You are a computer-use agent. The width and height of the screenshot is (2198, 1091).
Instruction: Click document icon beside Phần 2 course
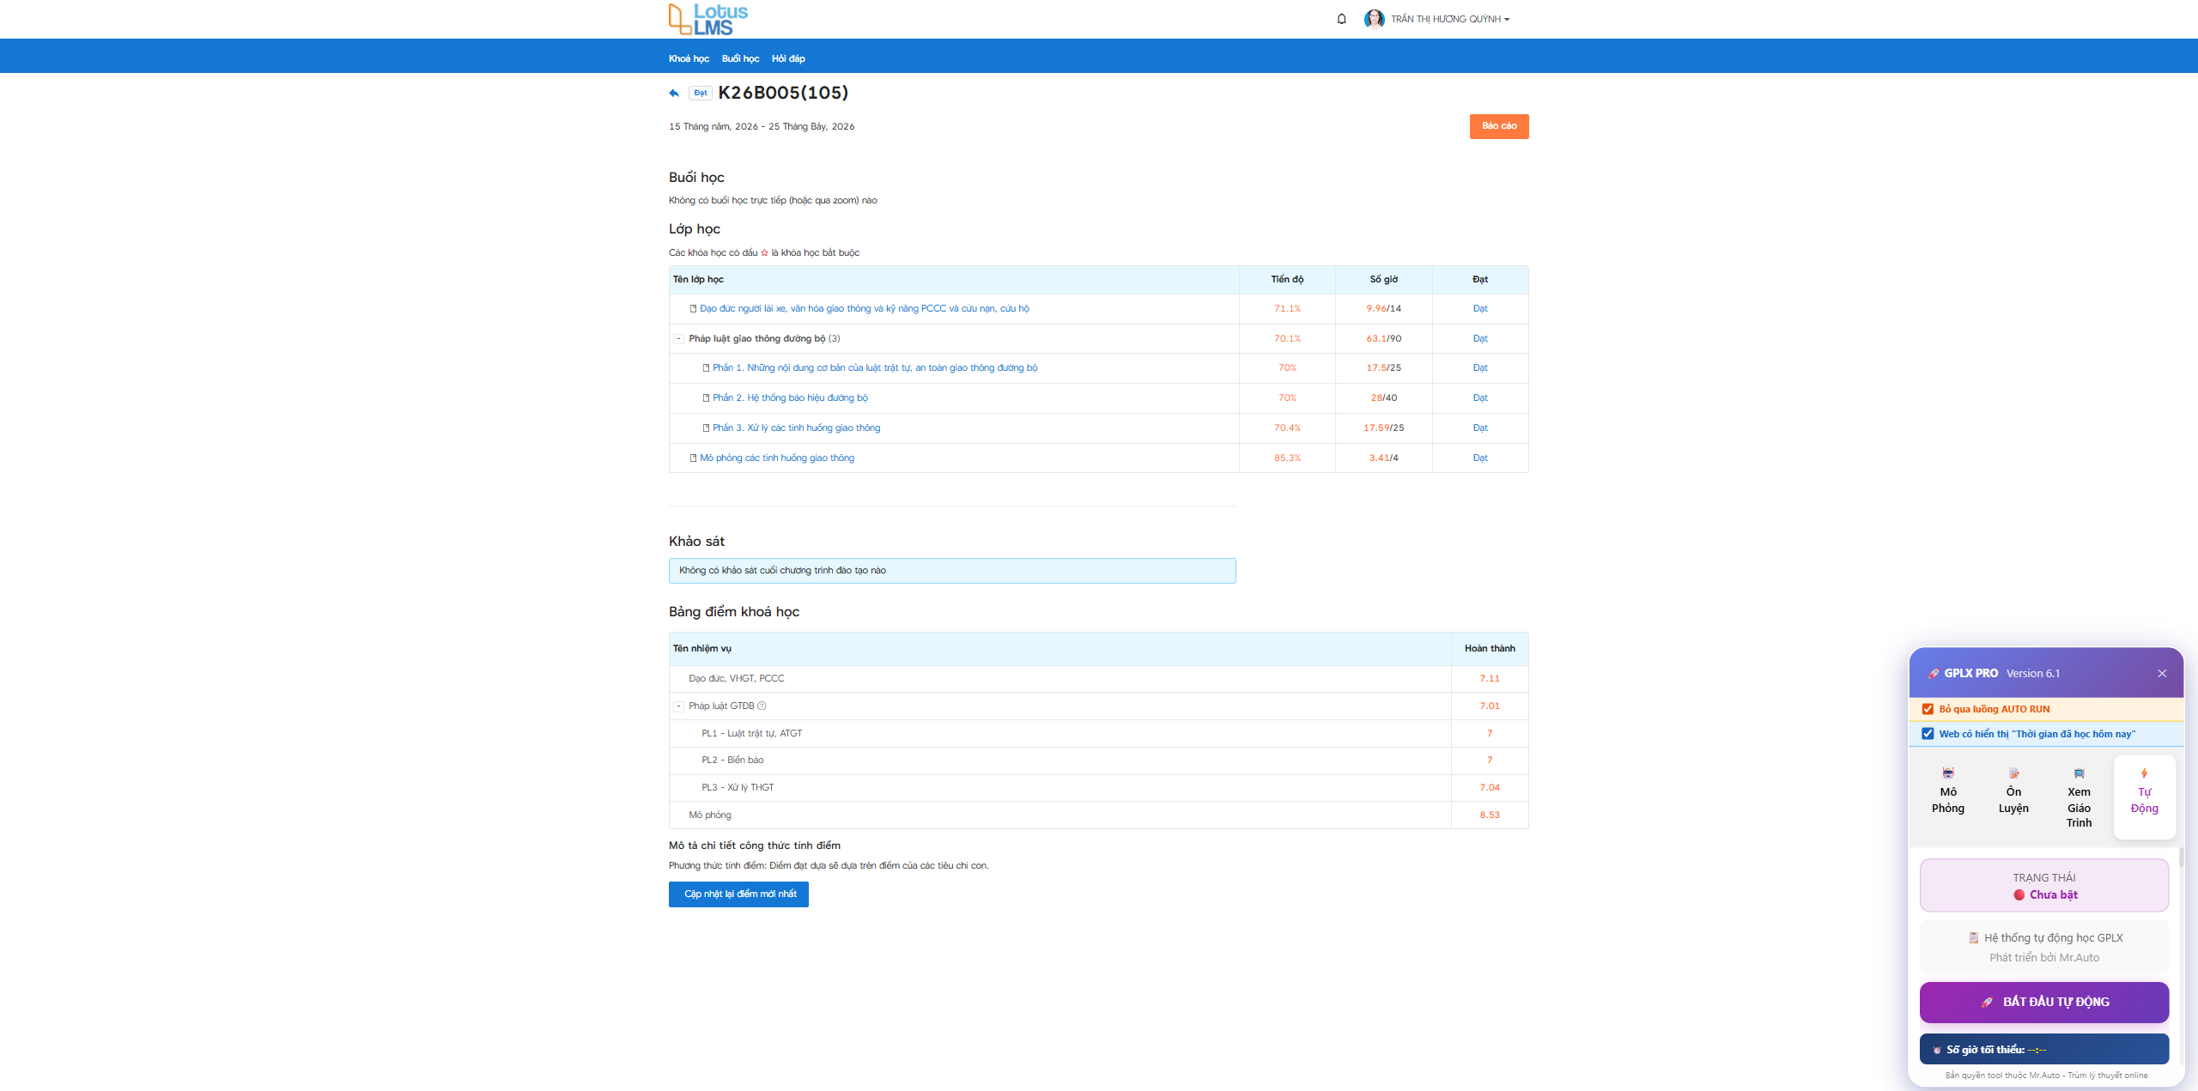pos(706,398)
